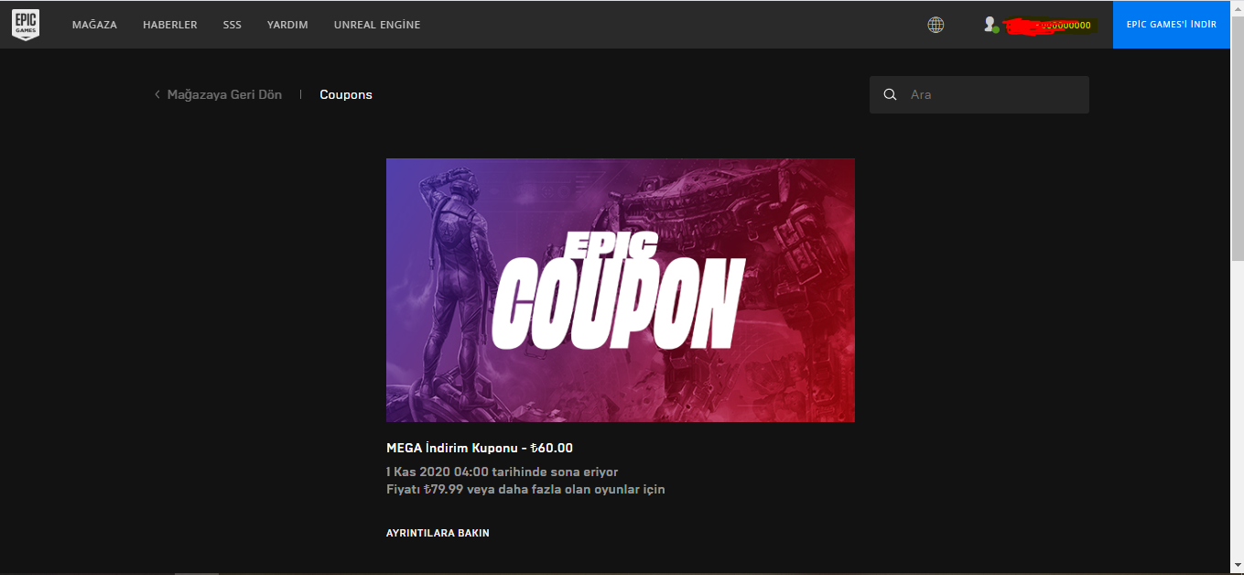Viewport: 1244px width, 575px height.
Task: Click inside the Ara search field
Action: (979, 94)
